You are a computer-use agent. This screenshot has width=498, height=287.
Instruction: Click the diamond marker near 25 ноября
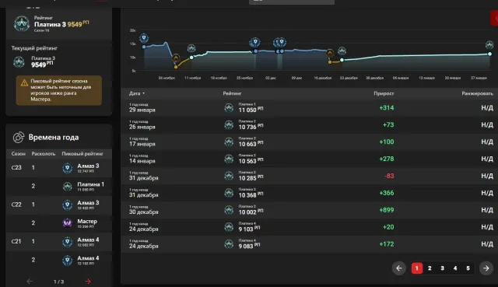pos(254,42)
